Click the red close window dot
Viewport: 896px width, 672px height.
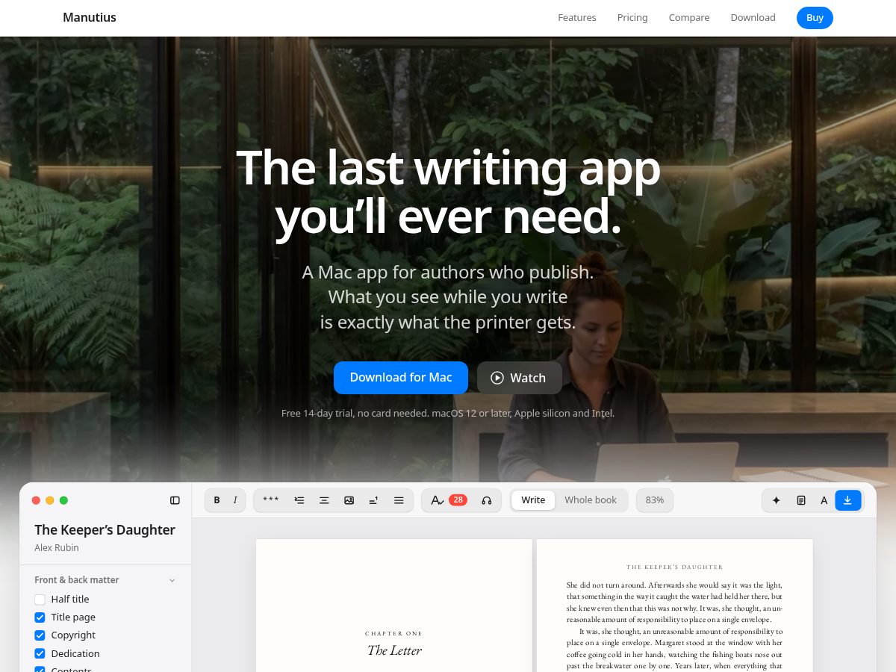(36, 500)
